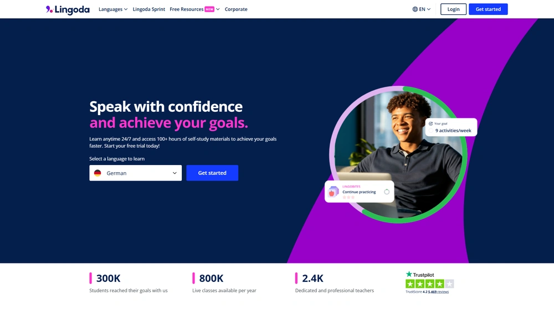This screenshot has height=310, width=554.
Task: Expand the EN site language chevron
Action: coord(429,9)
